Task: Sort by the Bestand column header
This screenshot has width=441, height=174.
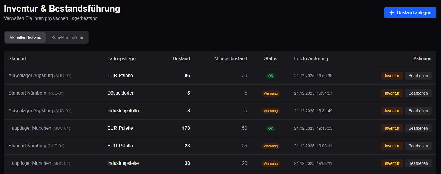Action: pyautogui.click(x=181, y=59)
